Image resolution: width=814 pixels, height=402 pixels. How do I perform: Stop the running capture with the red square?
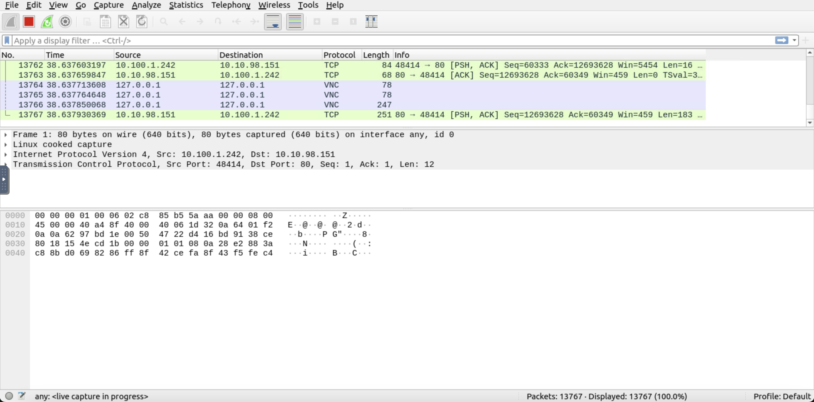[x=29, y=22]
